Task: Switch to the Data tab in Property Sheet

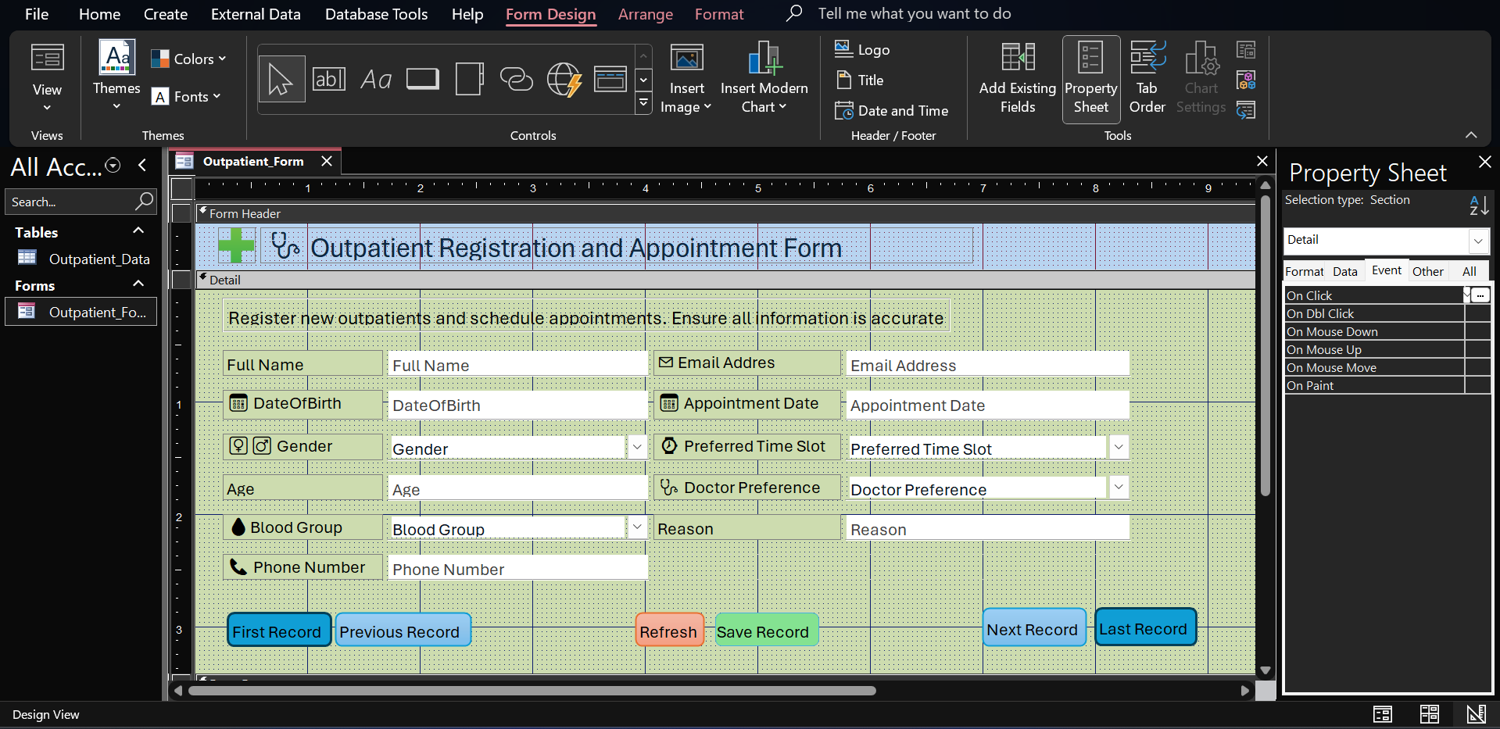Action: [1344, 270]
